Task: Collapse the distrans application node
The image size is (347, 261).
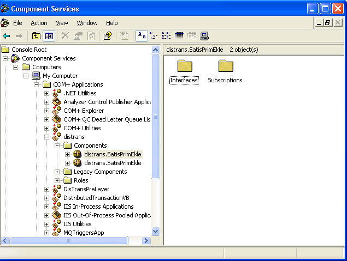Action: pos(46,137)
